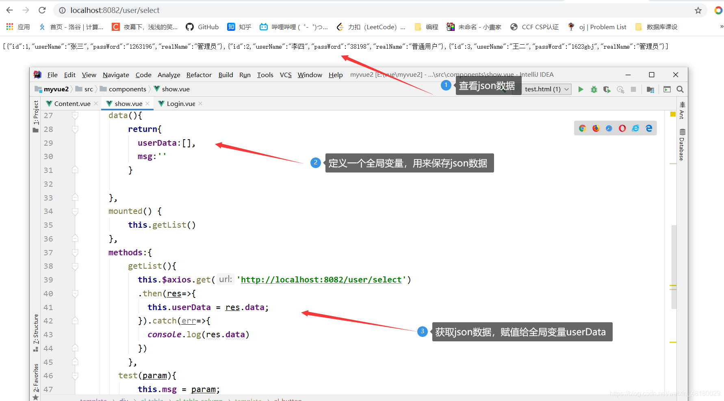
Task: Open the oj | Problem List bookmark
Action: pyautogui.click(x=597, y=27)
